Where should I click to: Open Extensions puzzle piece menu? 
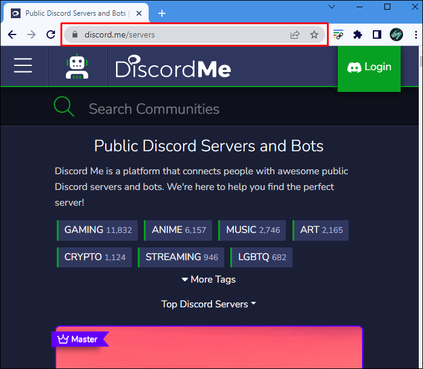358,34
